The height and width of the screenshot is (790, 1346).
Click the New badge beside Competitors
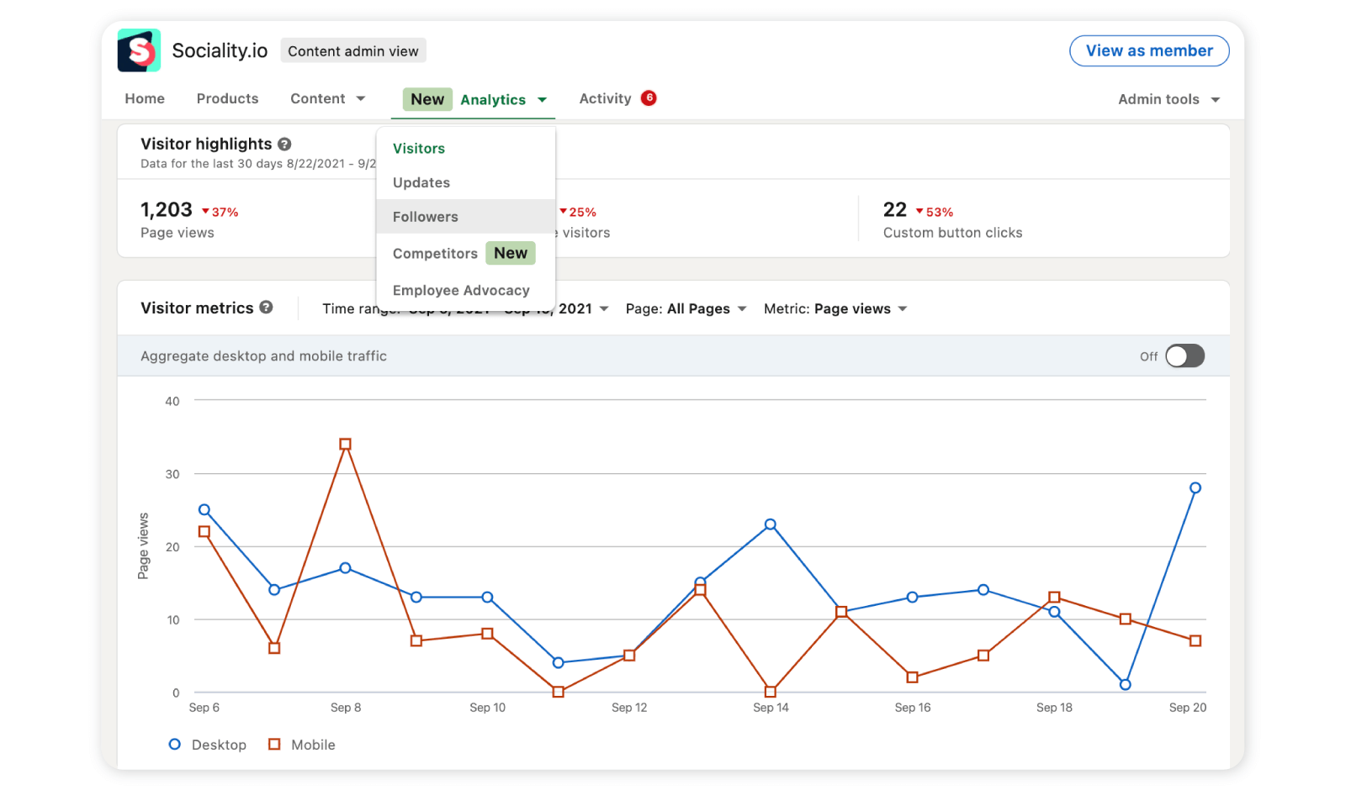click(511, 253)
